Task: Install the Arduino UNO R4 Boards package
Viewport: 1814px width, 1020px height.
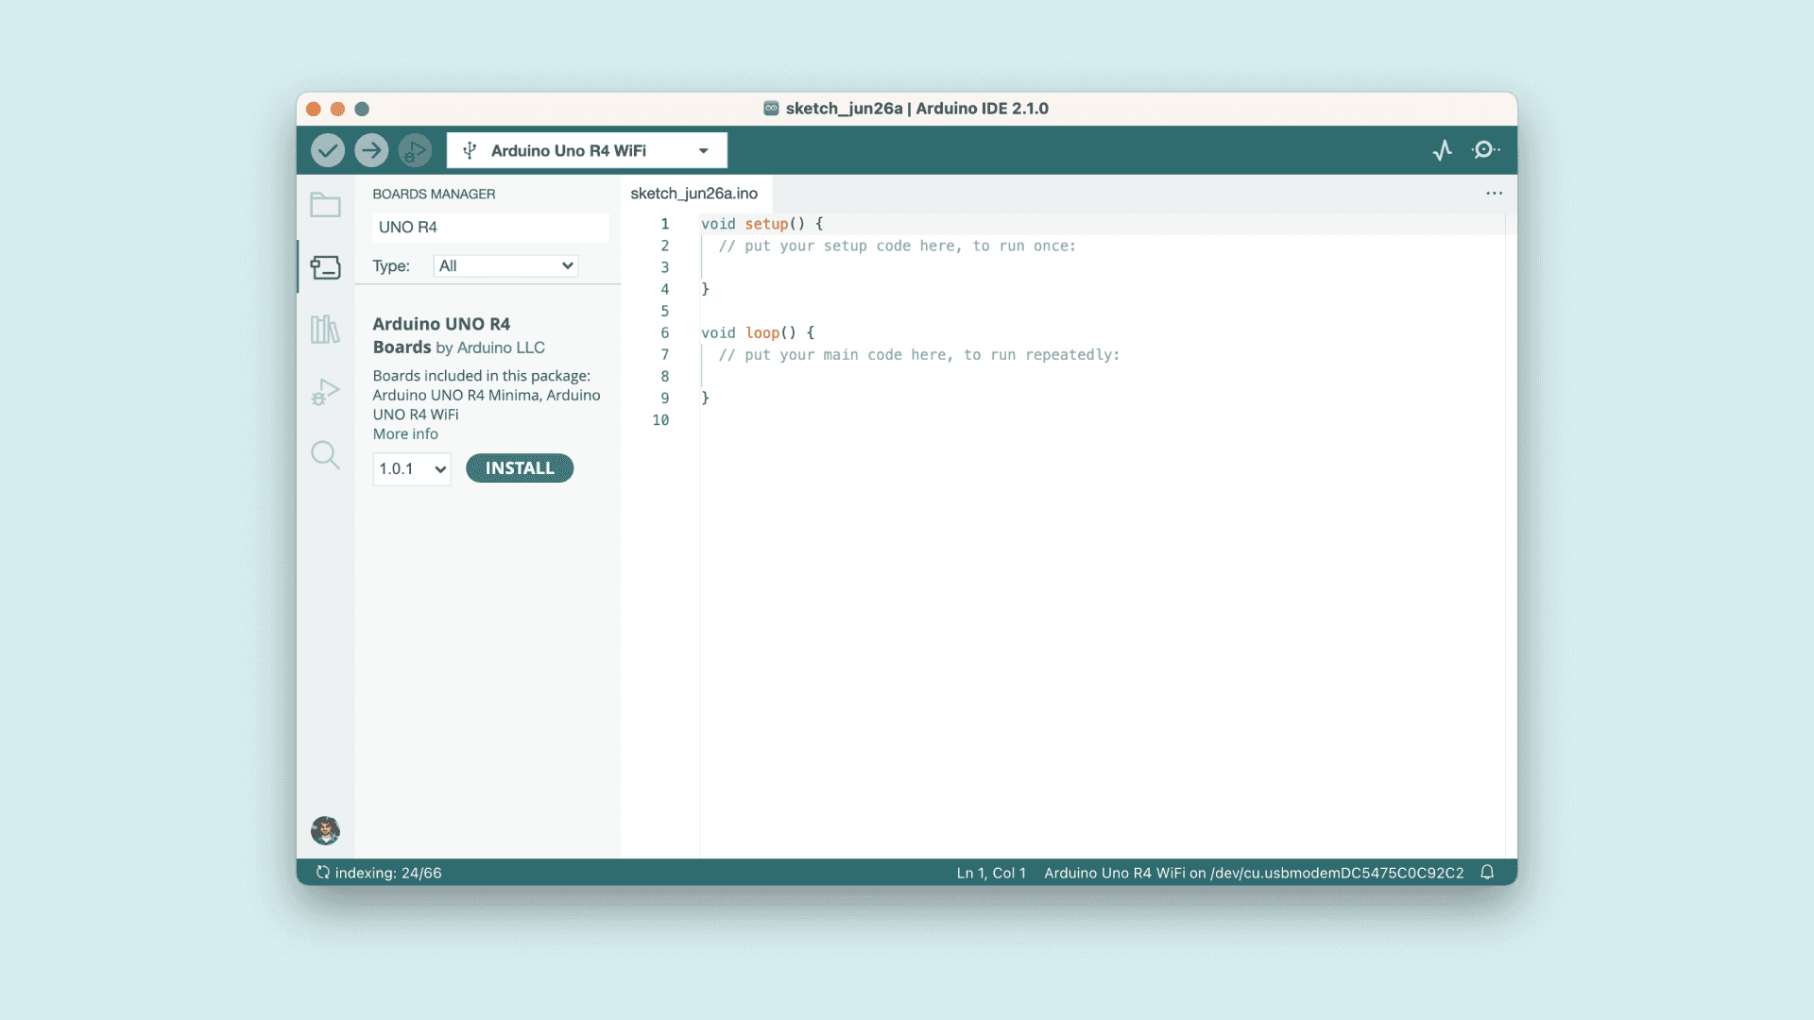Action: pyautogui.click(x=519, y=468)
